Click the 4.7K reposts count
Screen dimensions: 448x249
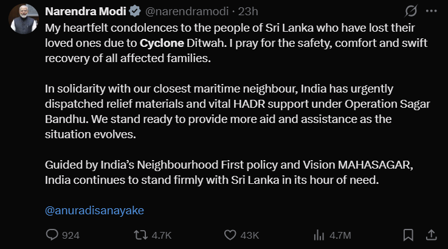[161, 235]
